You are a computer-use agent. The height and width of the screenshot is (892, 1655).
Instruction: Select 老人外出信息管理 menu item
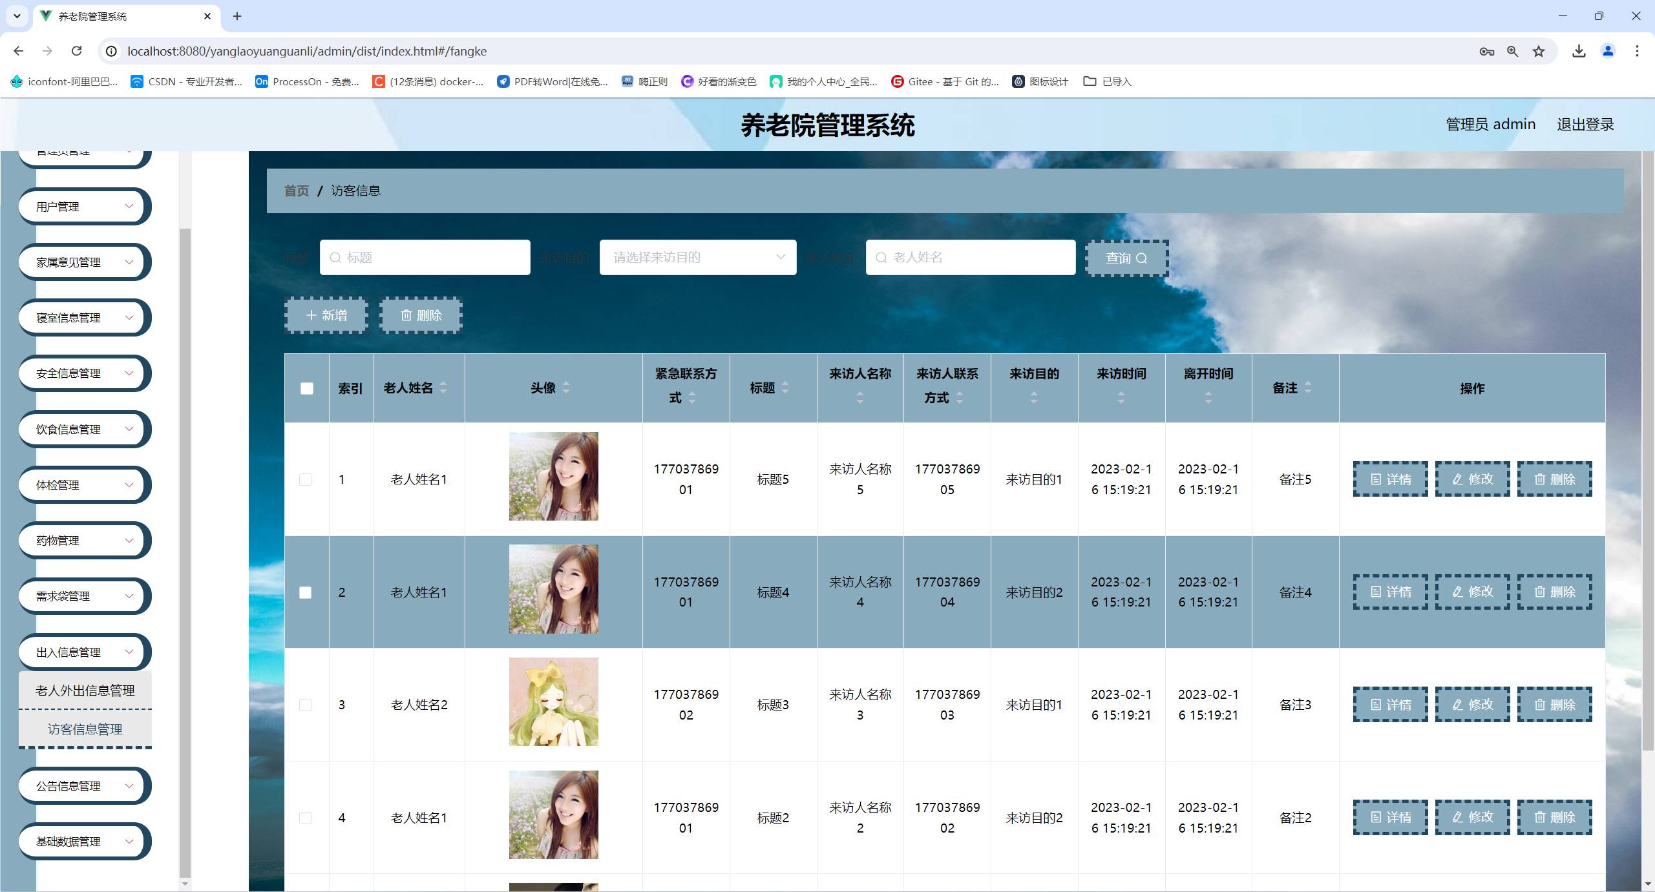tap(85, 690)
